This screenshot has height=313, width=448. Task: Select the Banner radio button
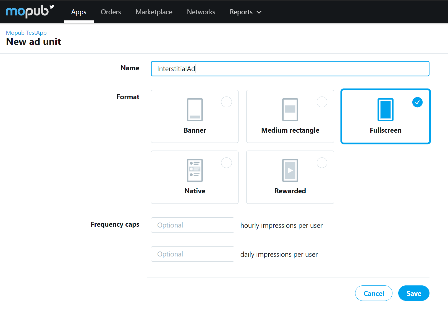[226, 102]
